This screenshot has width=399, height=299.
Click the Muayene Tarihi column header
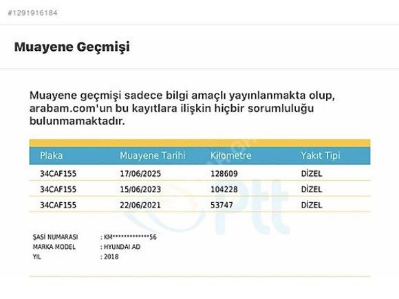coord(153,155)
